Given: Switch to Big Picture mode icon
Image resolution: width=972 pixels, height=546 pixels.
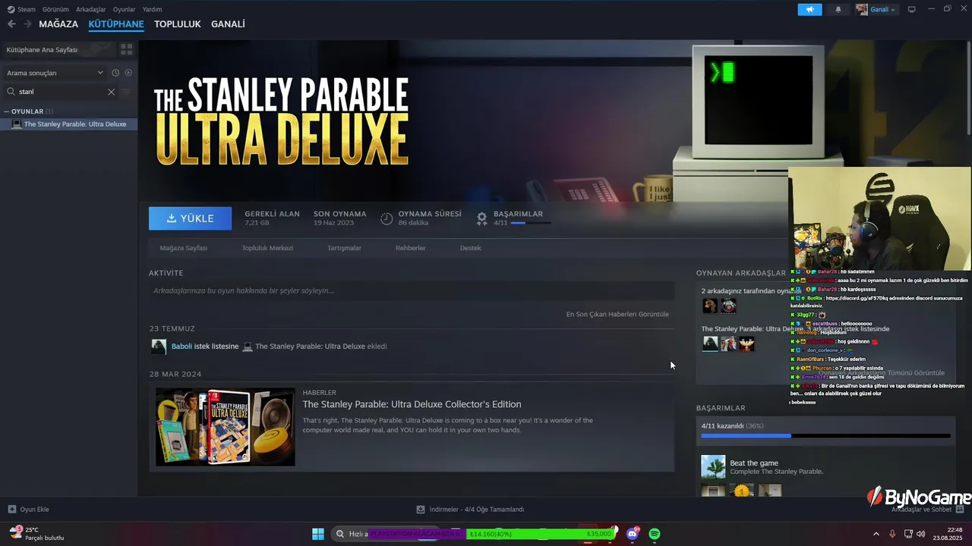Looking at the screenshot, I should click(911, 9).
